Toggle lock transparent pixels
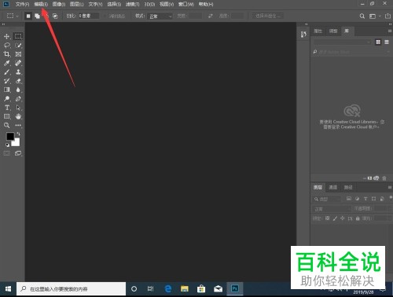The height and width of the screenshot is (297, 393). pos(328,218)
